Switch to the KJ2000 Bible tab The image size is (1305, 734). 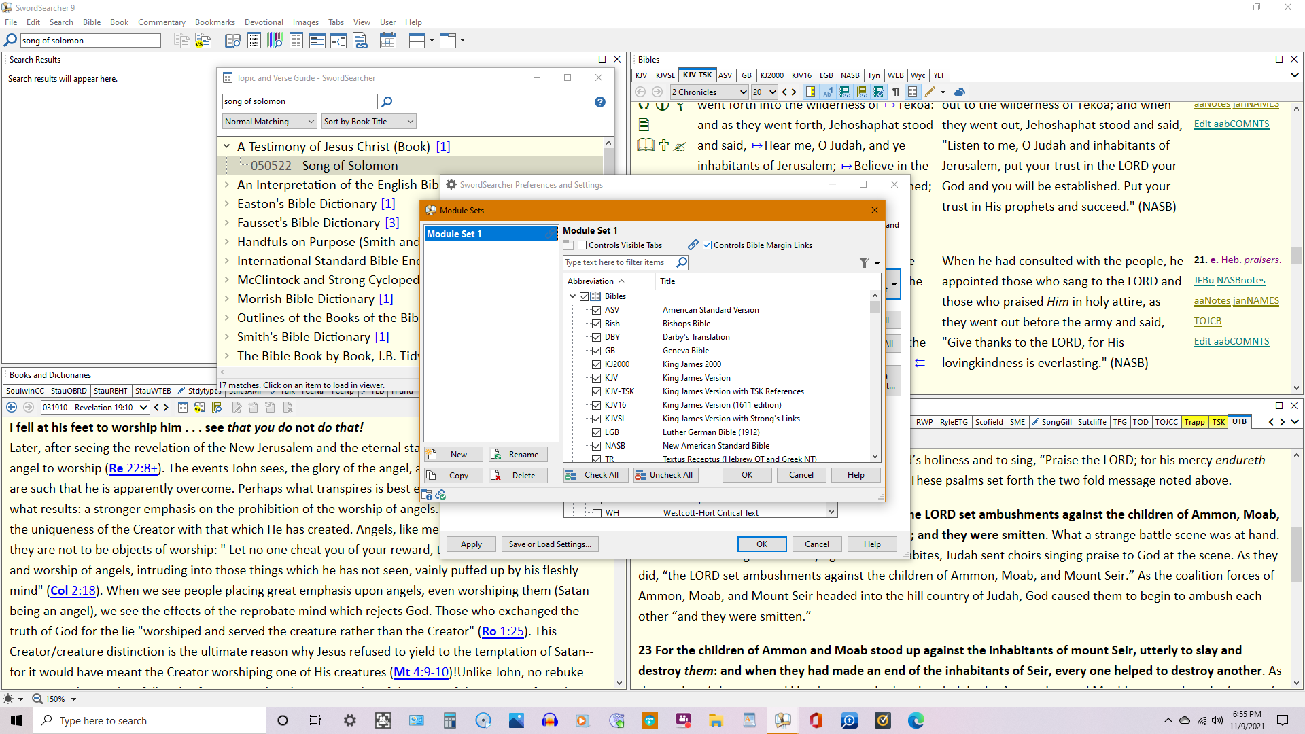[x=771, y=75]
